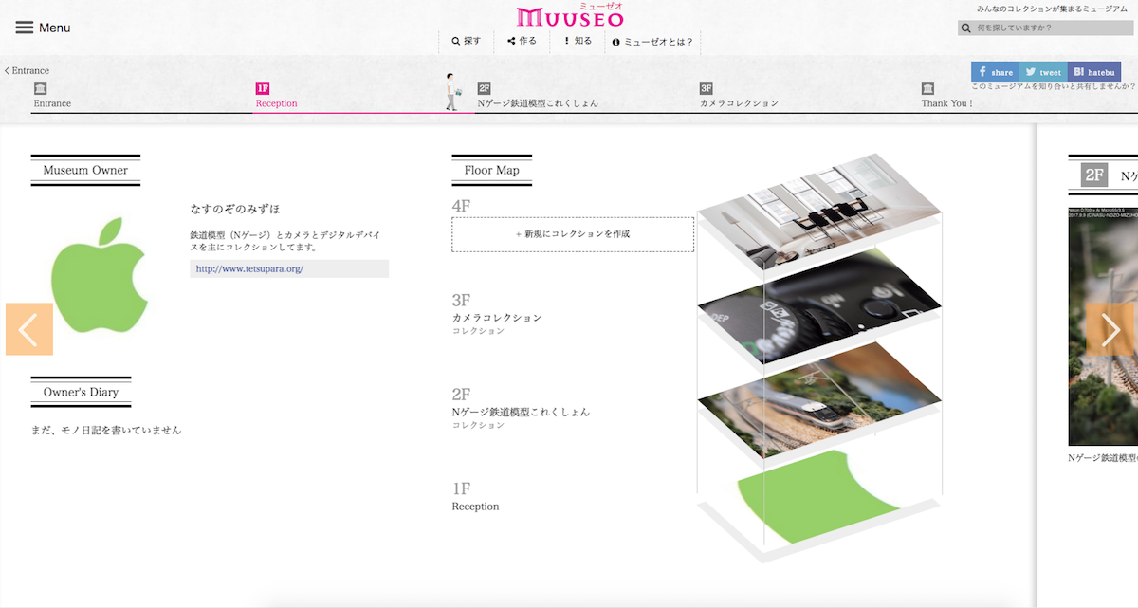Click 新規にコレクションを作成 button
1138x608 pixels.
tap(573, 234)
